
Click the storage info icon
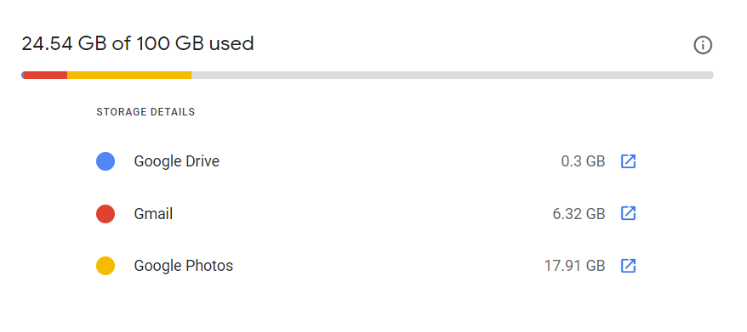[703, 45]
